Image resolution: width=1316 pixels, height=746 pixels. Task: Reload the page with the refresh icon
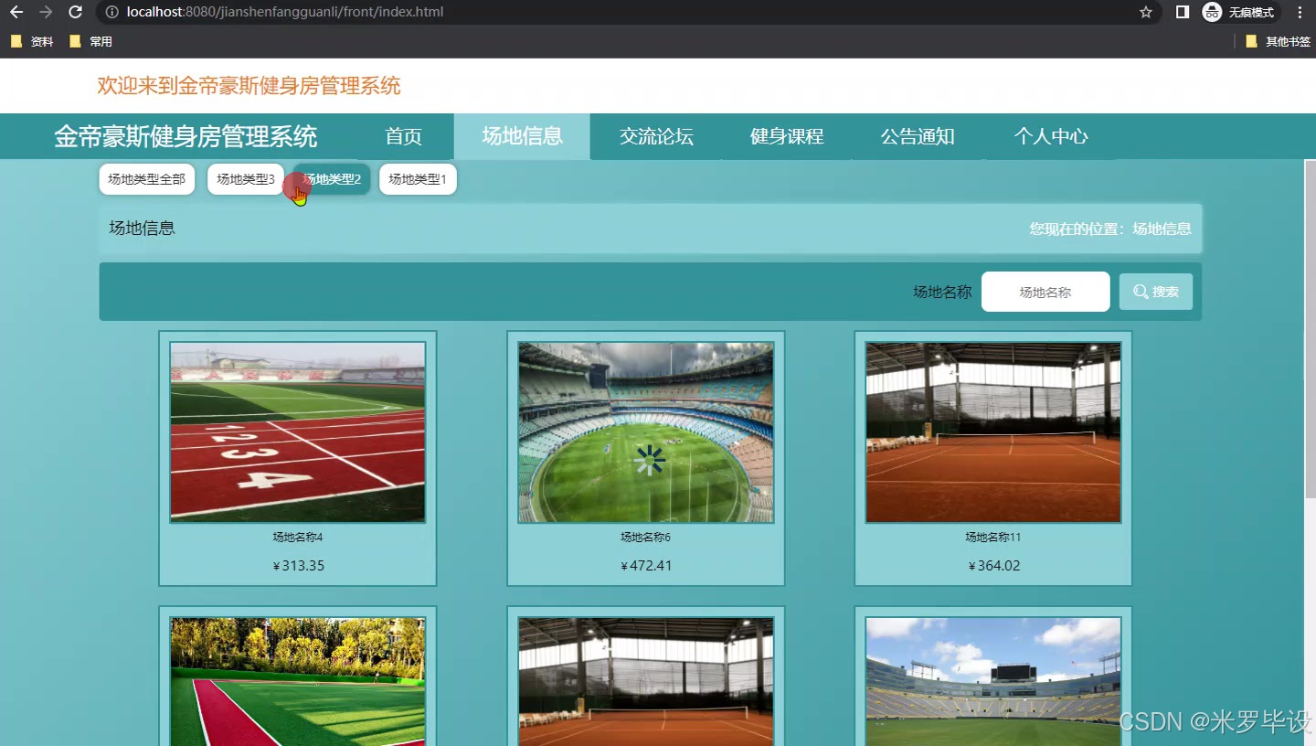point(76,13)
